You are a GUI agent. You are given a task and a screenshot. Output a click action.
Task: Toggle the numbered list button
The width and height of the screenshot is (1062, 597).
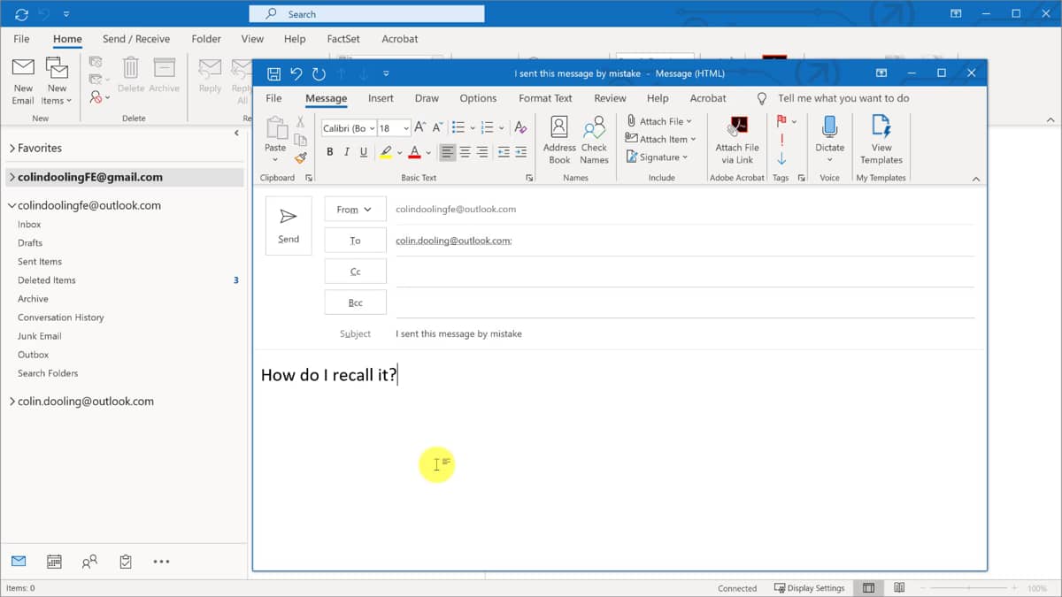[x=487, y=127]
